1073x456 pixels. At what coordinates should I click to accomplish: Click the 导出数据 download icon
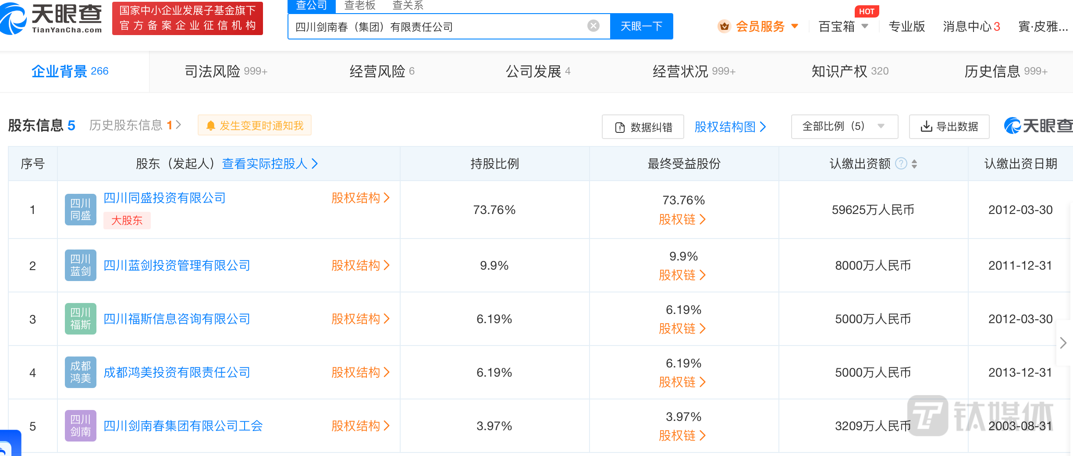pyautogui.click(x=926, y=127)
